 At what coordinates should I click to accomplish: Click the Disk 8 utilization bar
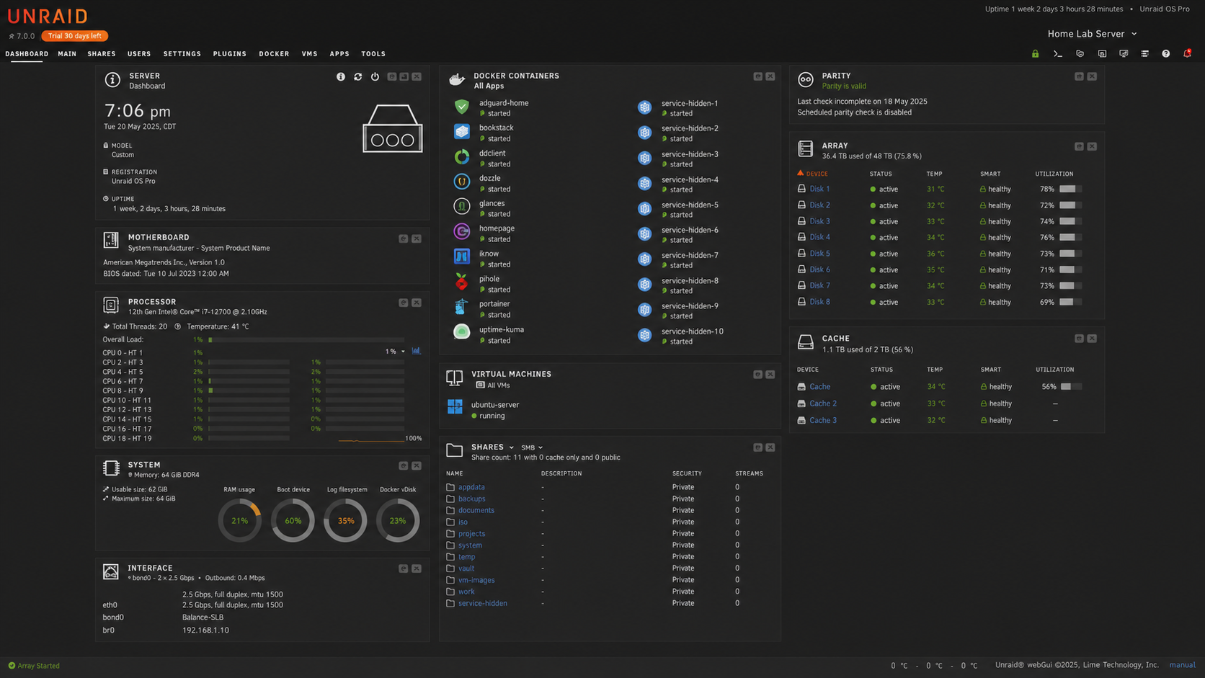(x=1070, y=302)
